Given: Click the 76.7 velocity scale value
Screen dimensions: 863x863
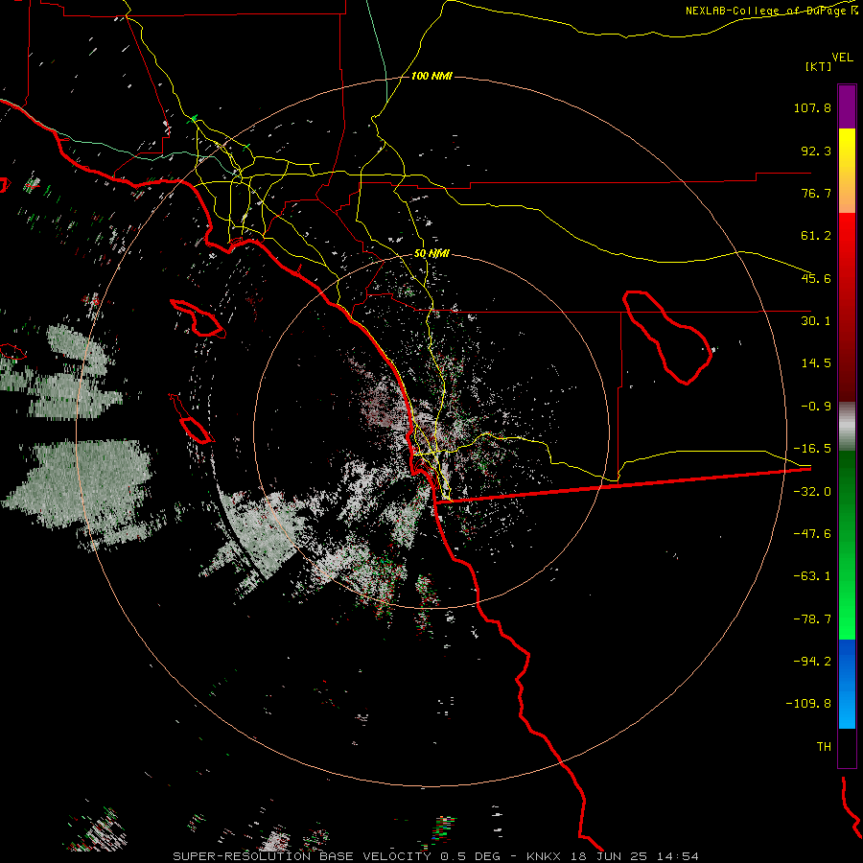Looking at the screenshot, I should 816,193.
